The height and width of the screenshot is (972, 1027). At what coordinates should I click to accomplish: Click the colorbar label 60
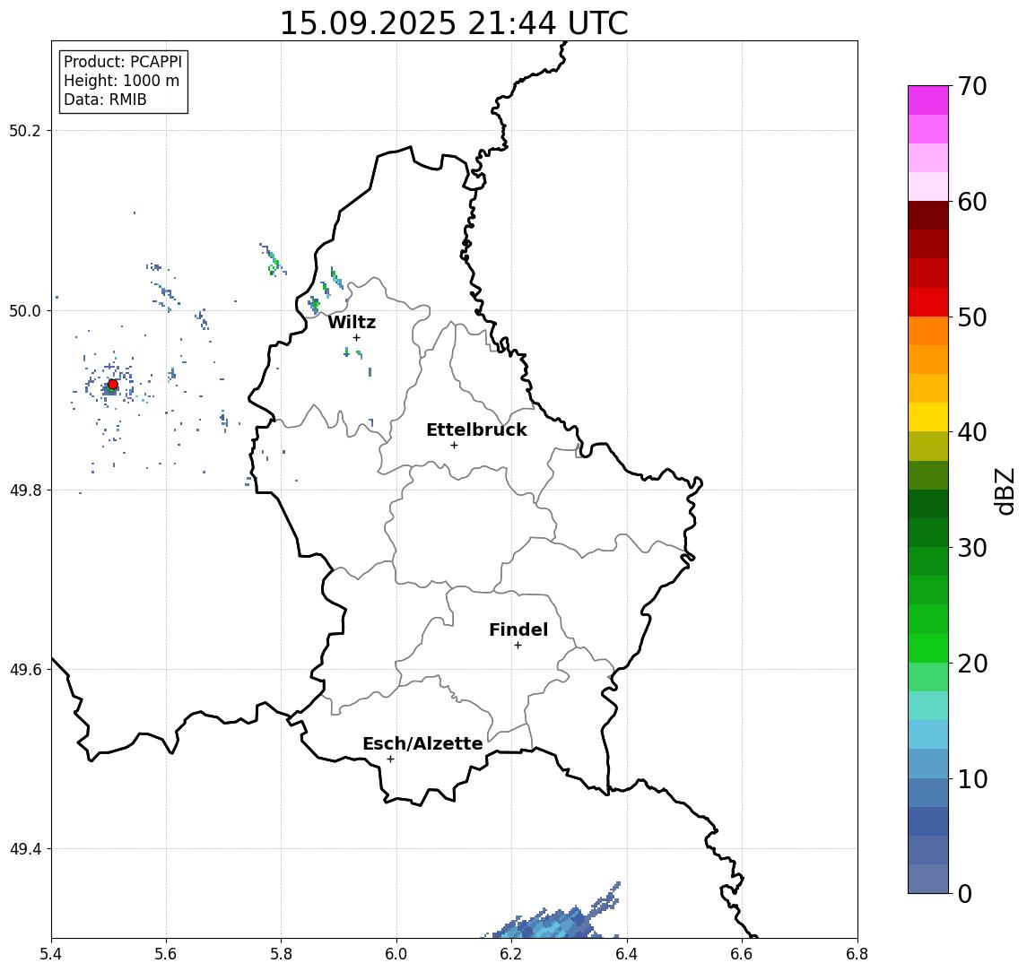pyautogui.click(x=972, y=202)
